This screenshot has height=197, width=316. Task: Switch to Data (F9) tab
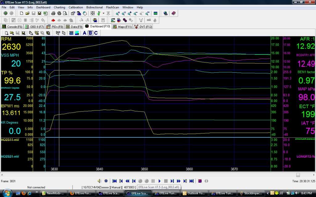(74, 26)
